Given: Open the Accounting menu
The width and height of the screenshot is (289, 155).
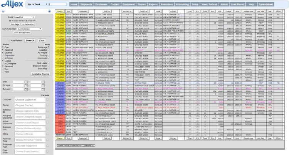Looking at the screenshot, I should click(x=182, y=4).
